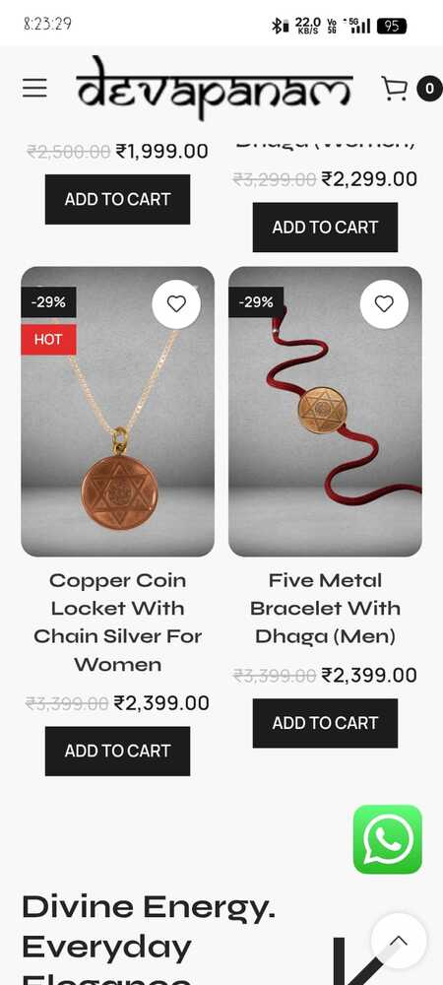443x985 pixels.
Task: Open Five Metal Bracelet With Dhaga title
Action: (325, 608)
